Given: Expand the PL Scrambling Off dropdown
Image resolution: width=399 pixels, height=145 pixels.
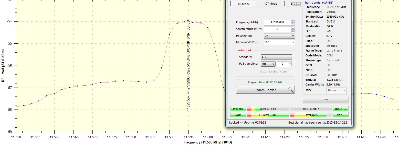Looking at the screenshot, I should 268,64.
